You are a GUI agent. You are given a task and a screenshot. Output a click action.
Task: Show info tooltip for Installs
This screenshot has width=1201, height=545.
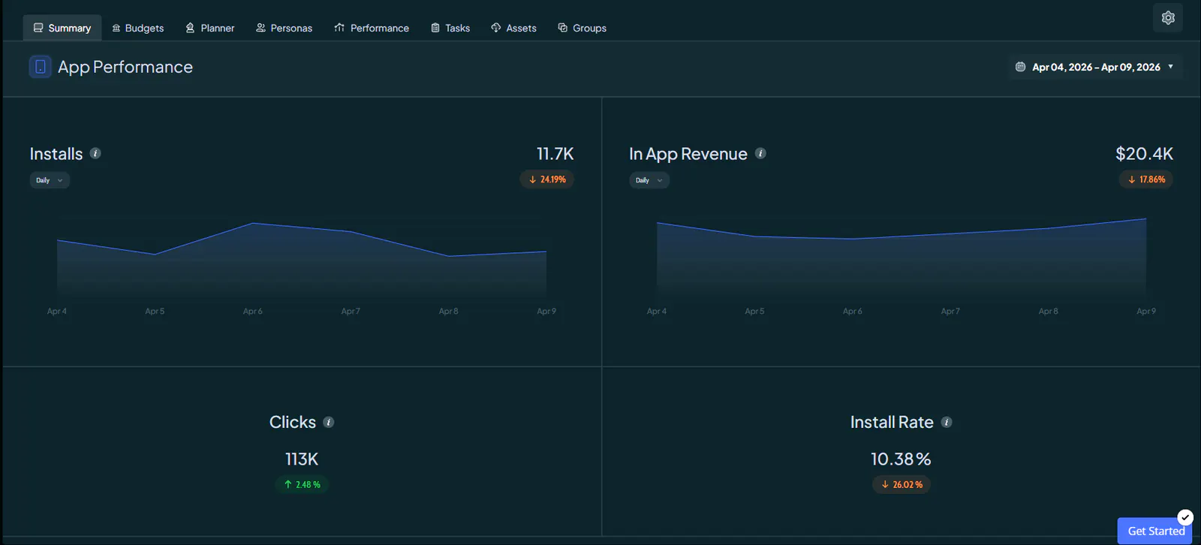tap(95, 153)
